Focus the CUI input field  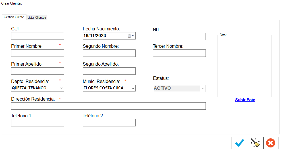point(38,36)
